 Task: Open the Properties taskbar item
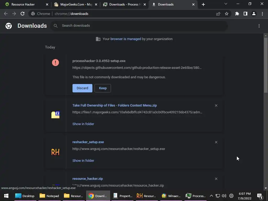123,196
